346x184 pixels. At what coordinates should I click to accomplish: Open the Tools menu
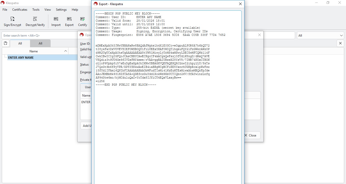[36, 10]
